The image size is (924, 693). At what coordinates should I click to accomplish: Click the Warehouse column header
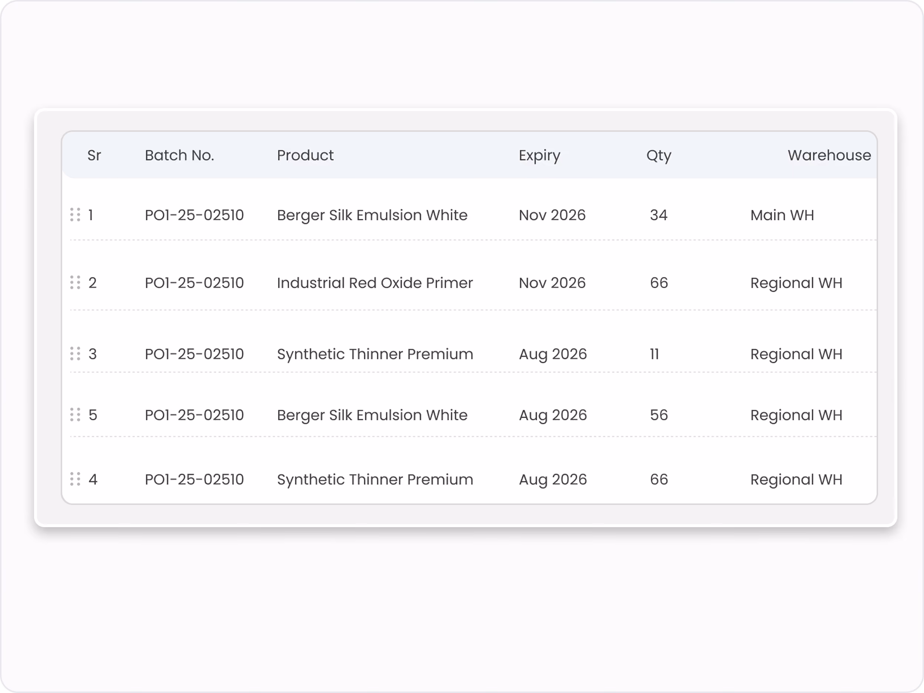pos(829,155)
